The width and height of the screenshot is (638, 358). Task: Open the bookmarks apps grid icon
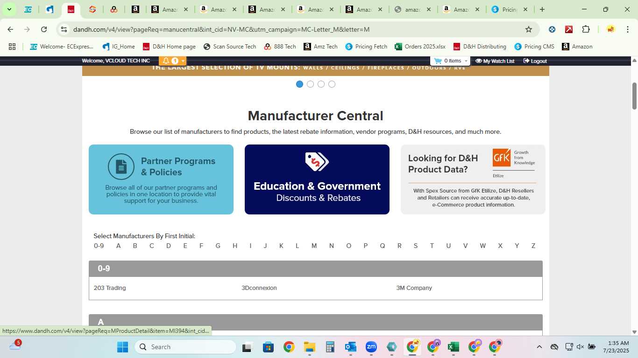pos(12,47)
